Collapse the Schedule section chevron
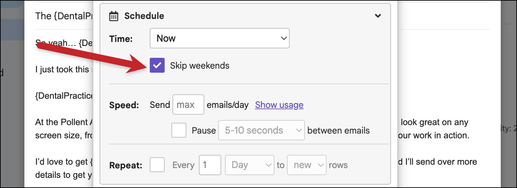 [x=378, y=16]
